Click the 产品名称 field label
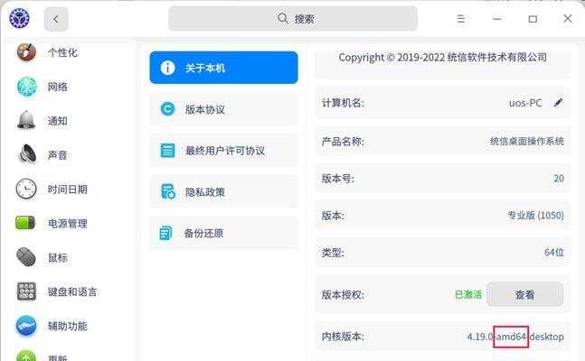The height and width of the screenshot is (361, 585). point(343,141)
